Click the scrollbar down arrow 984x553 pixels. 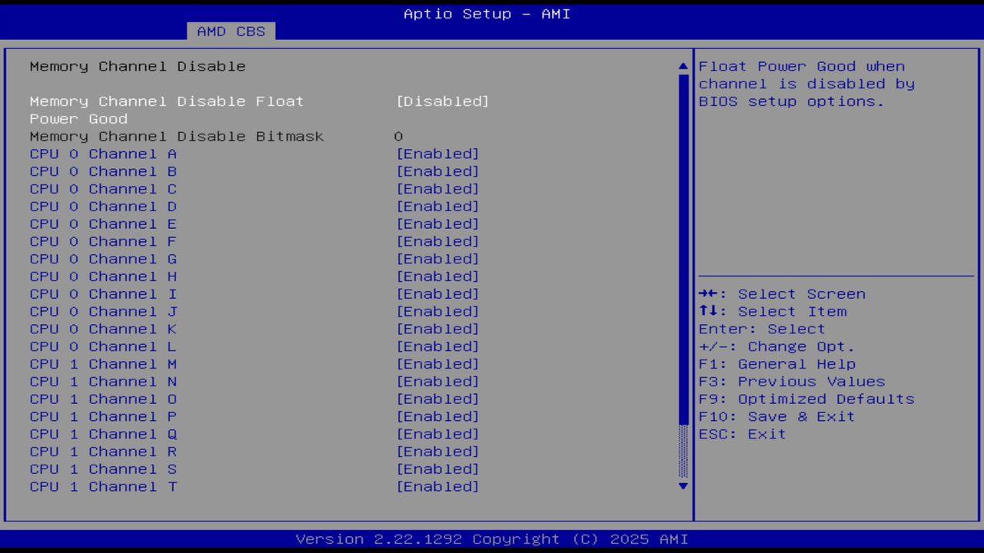click(683, 486)
